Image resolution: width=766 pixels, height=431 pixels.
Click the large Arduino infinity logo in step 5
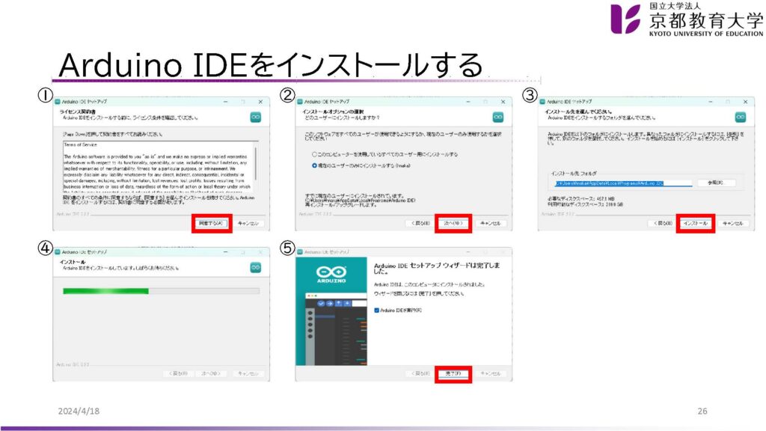coord(329,273)
